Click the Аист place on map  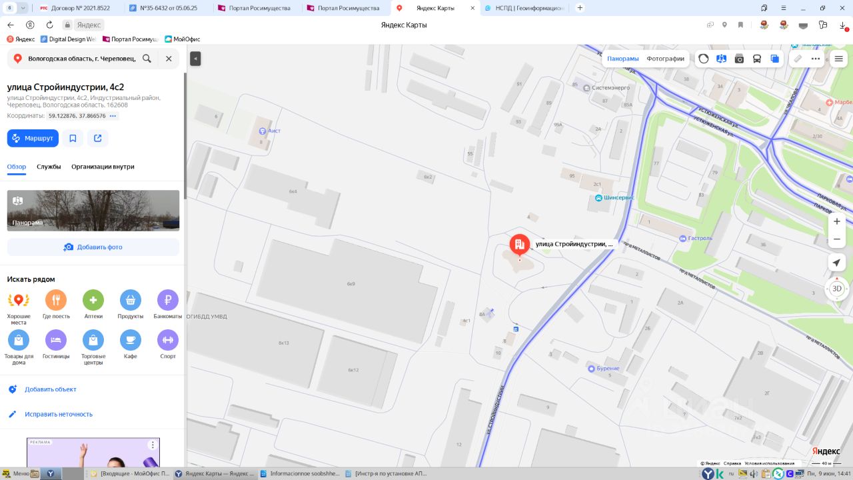pos(269,131)
